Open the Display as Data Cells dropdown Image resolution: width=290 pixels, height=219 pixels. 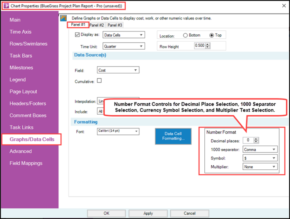(124, 35)
